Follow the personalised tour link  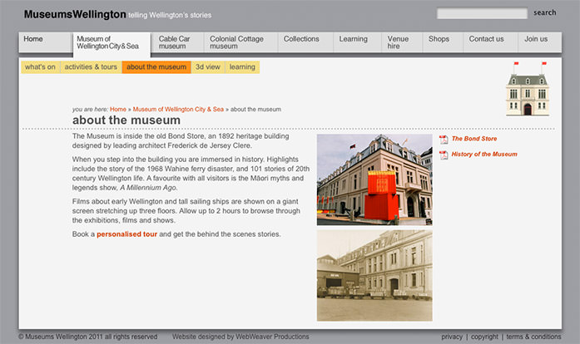126,234
